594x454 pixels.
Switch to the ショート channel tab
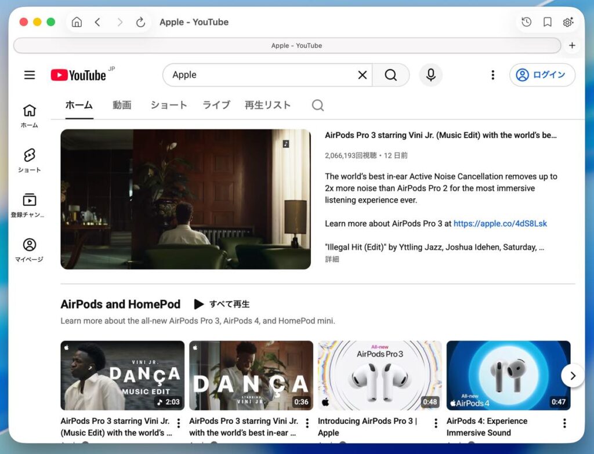(x=169, y=106)
